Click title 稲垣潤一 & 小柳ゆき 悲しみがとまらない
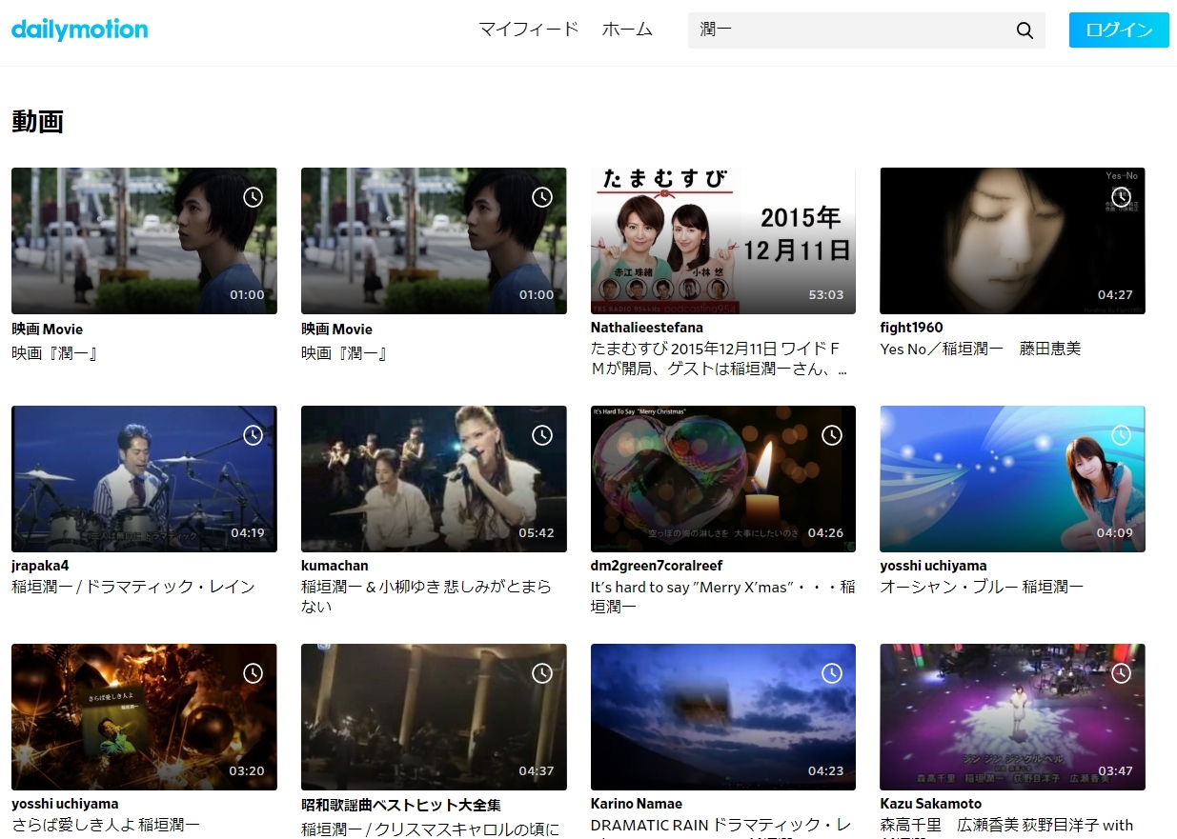Image resolution: width=1177 pixels, height=839 pixels. [x=427, y=597]
